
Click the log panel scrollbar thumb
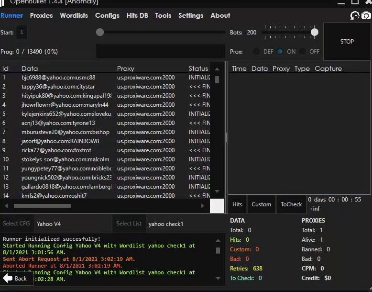click(x=218, y=250)
